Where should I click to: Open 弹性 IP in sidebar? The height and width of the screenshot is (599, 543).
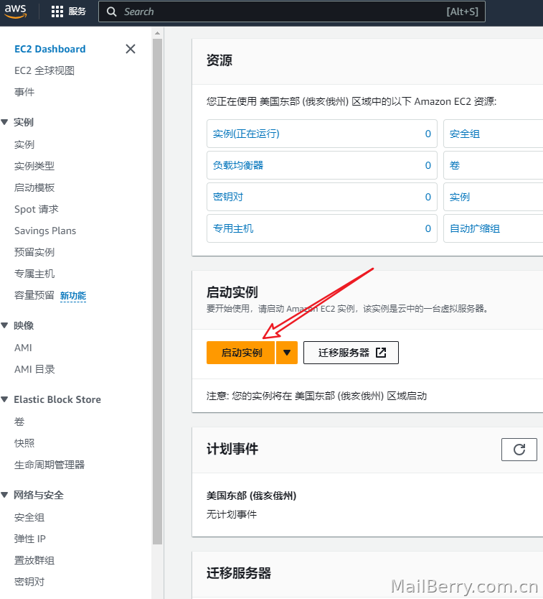tap(29, 539)
